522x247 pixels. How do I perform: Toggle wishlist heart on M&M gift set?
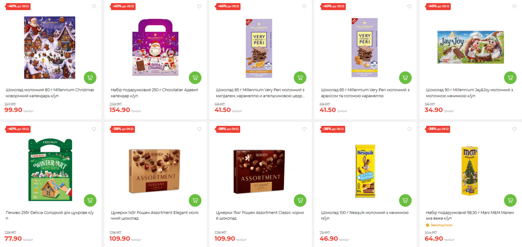coord(514,129)
